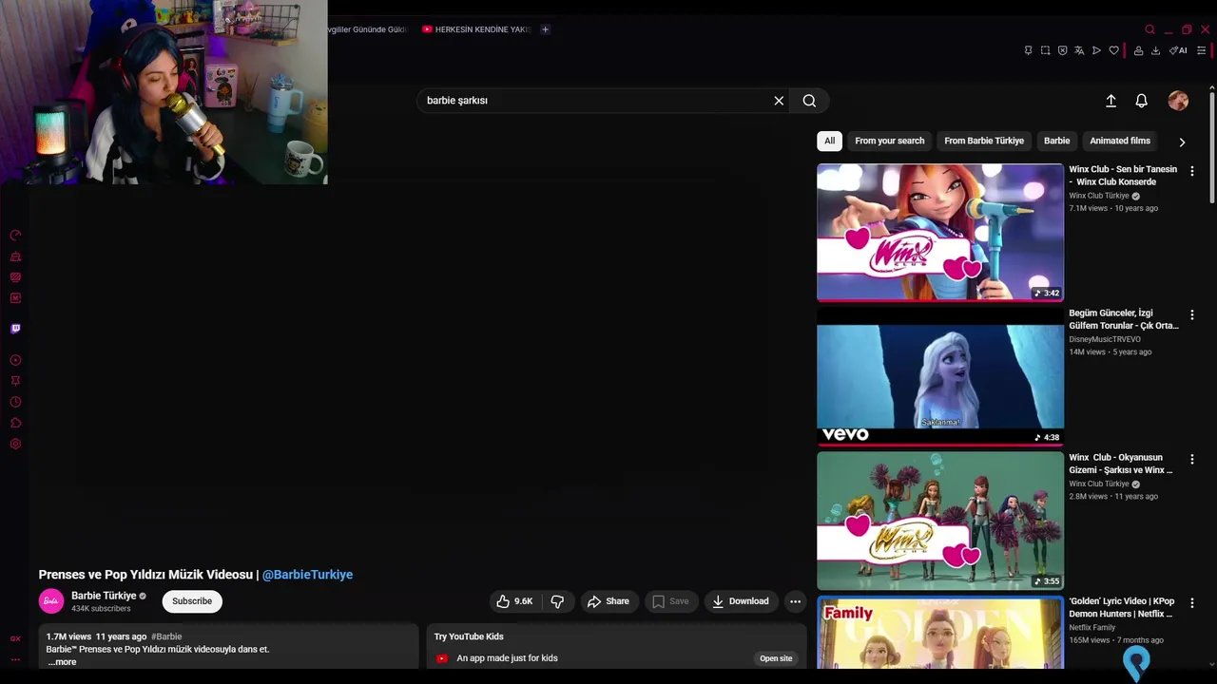The width and height of the screenshot is (1217, 684).
Task: Open the Player circle icon in sidebar
Action: click(15, 360)
